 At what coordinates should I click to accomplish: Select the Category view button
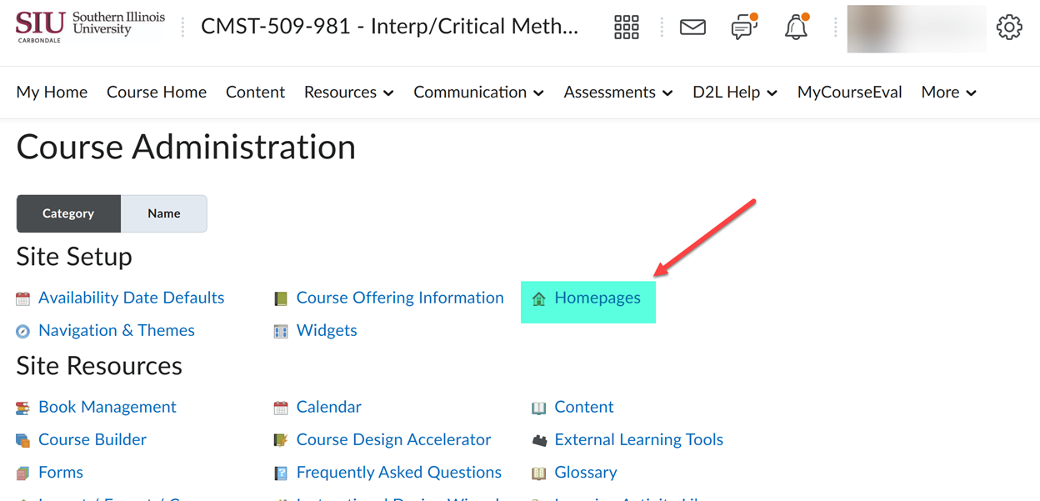[68, 213]
